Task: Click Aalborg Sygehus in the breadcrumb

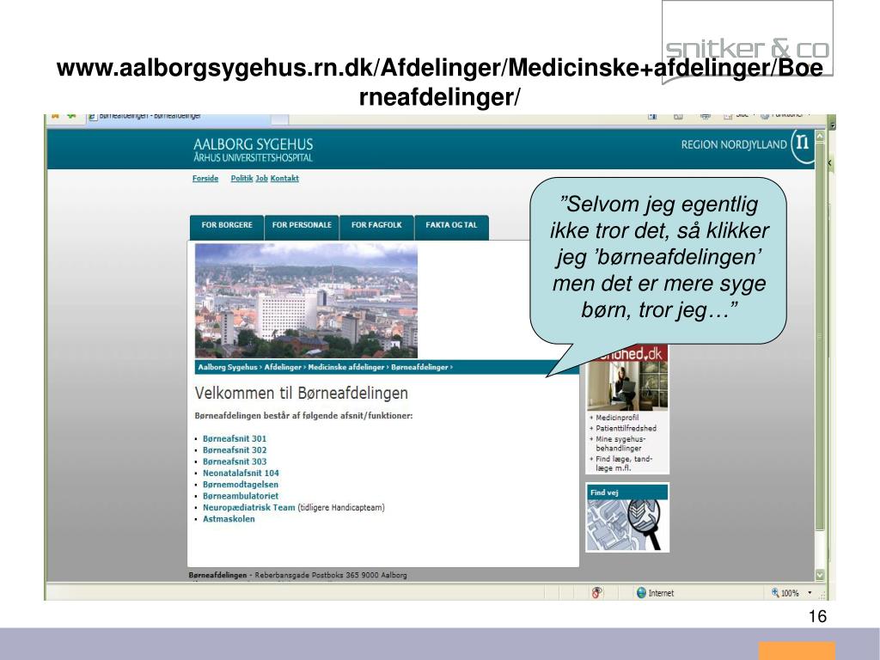Action: (x=227, y=367)
